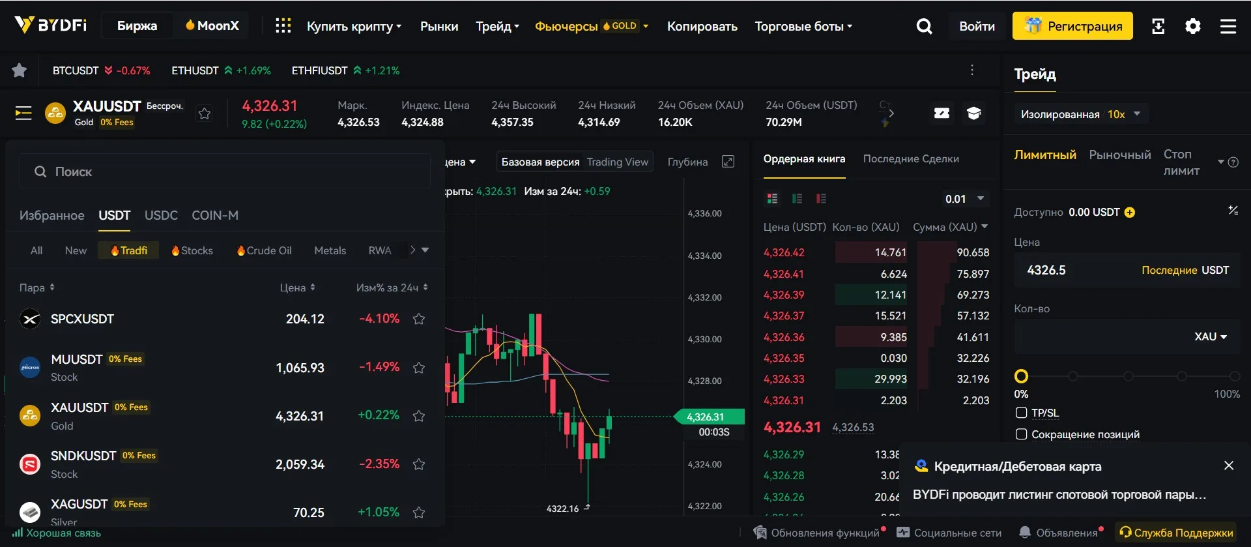Expand the Торговые боты dropdown
This screenshot has width=1251, height=547.
(x=803, y=26)
